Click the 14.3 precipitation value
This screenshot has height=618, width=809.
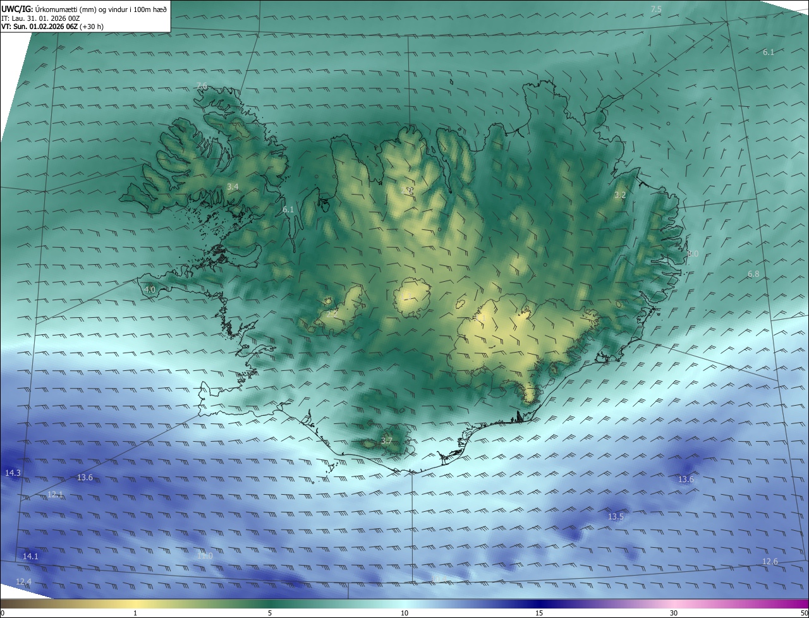pos(13,473)
